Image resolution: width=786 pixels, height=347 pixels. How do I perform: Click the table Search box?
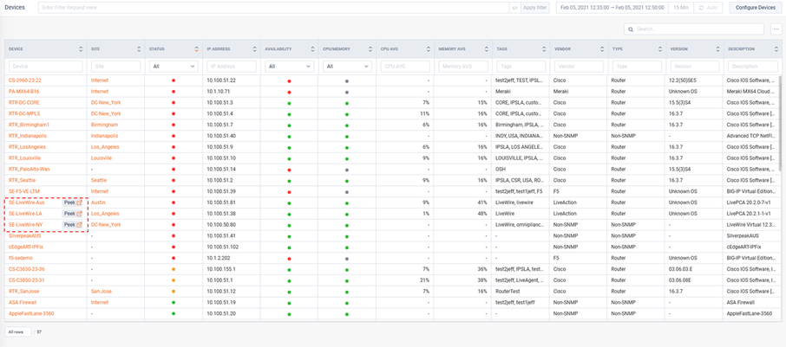[x=694, y=29]
